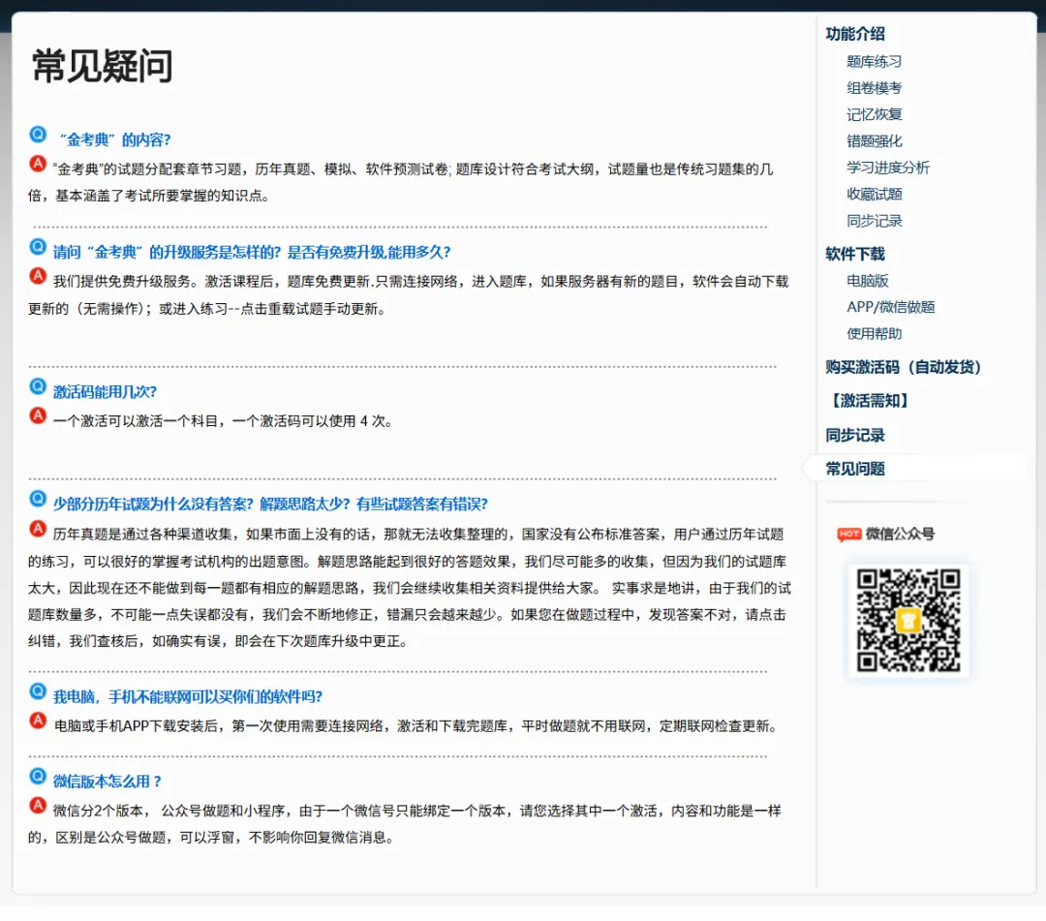
Task: Open the 组卷模考 link
Action: (x=874, y=88)
